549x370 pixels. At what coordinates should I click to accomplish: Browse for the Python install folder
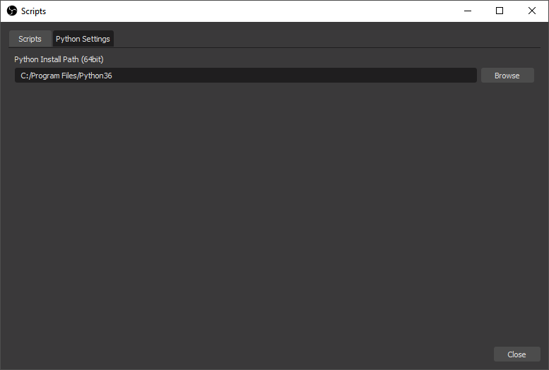click(507, 76)
